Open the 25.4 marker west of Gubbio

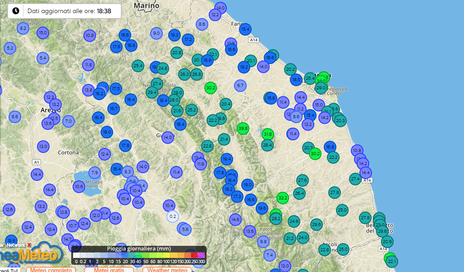(x=138, y=66)
